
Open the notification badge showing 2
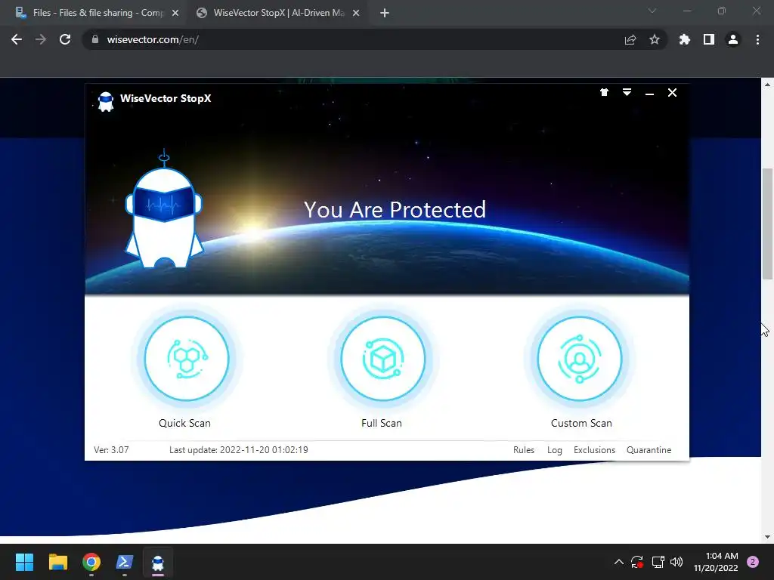[x=753, y=562]
